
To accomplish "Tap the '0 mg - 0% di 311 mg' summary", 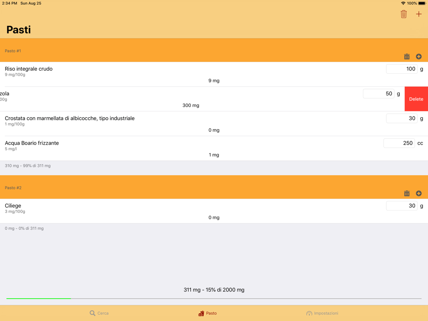I will (x=24, y=228).
